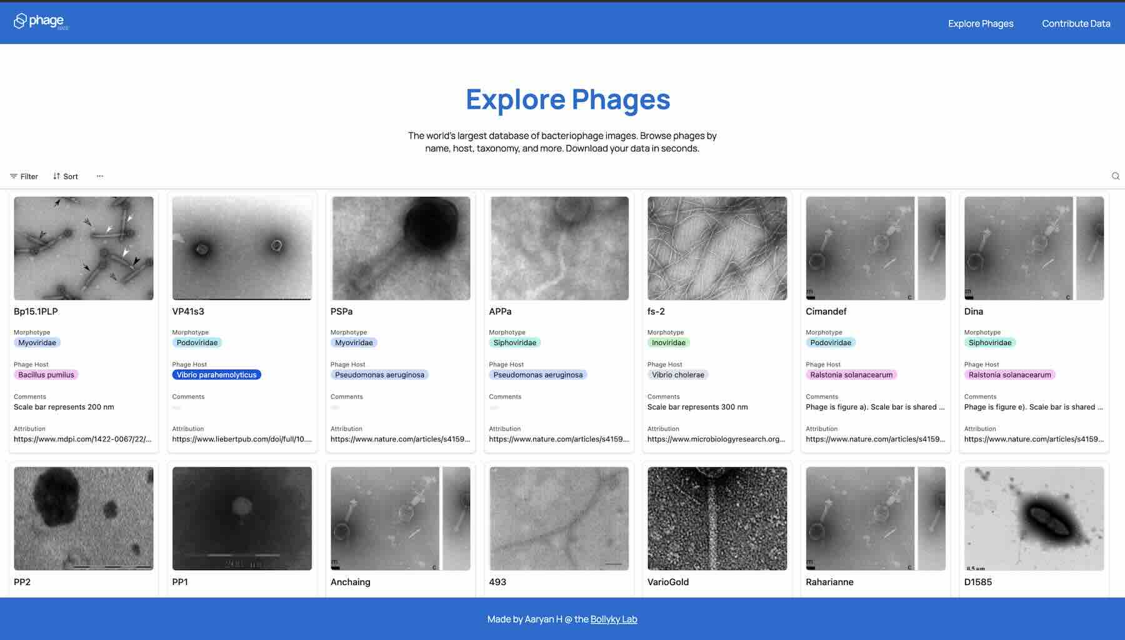Click 'Scale bar represents 200 nm' comment
Viewport: 1125px width, 640px height.
[64, 407]
